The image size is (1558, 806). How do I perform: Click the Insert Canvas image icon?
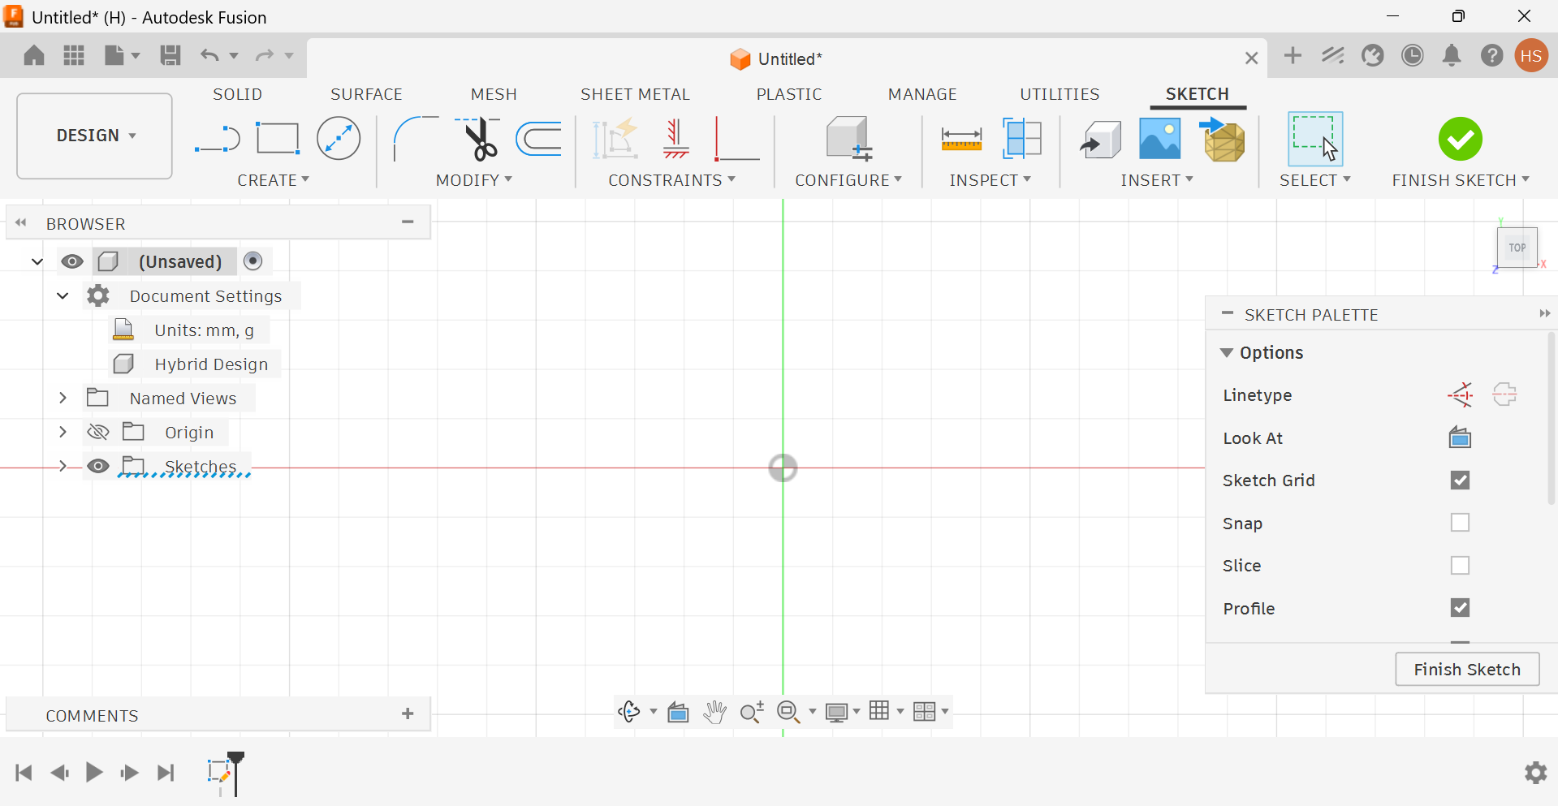[x=1159, y=139]
